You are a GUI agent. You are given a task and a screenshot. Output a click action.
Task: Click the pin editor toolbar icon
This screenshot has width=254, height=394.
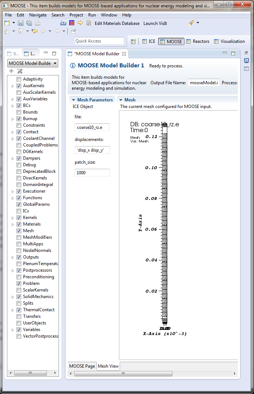[73, 31]
